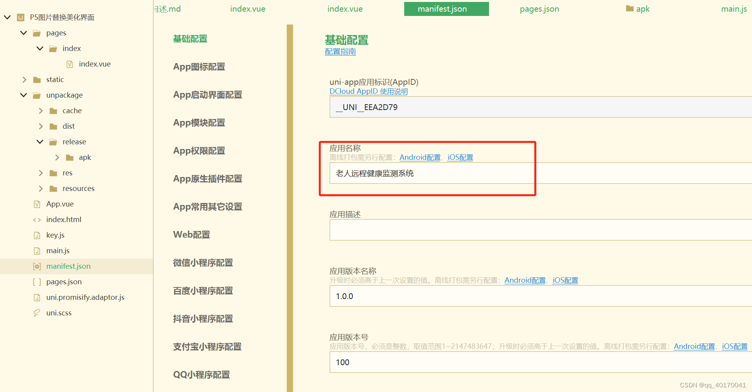Viewport: 752px width, 392px height.
Task: Open Web配置 section
Action: (192, 235)
